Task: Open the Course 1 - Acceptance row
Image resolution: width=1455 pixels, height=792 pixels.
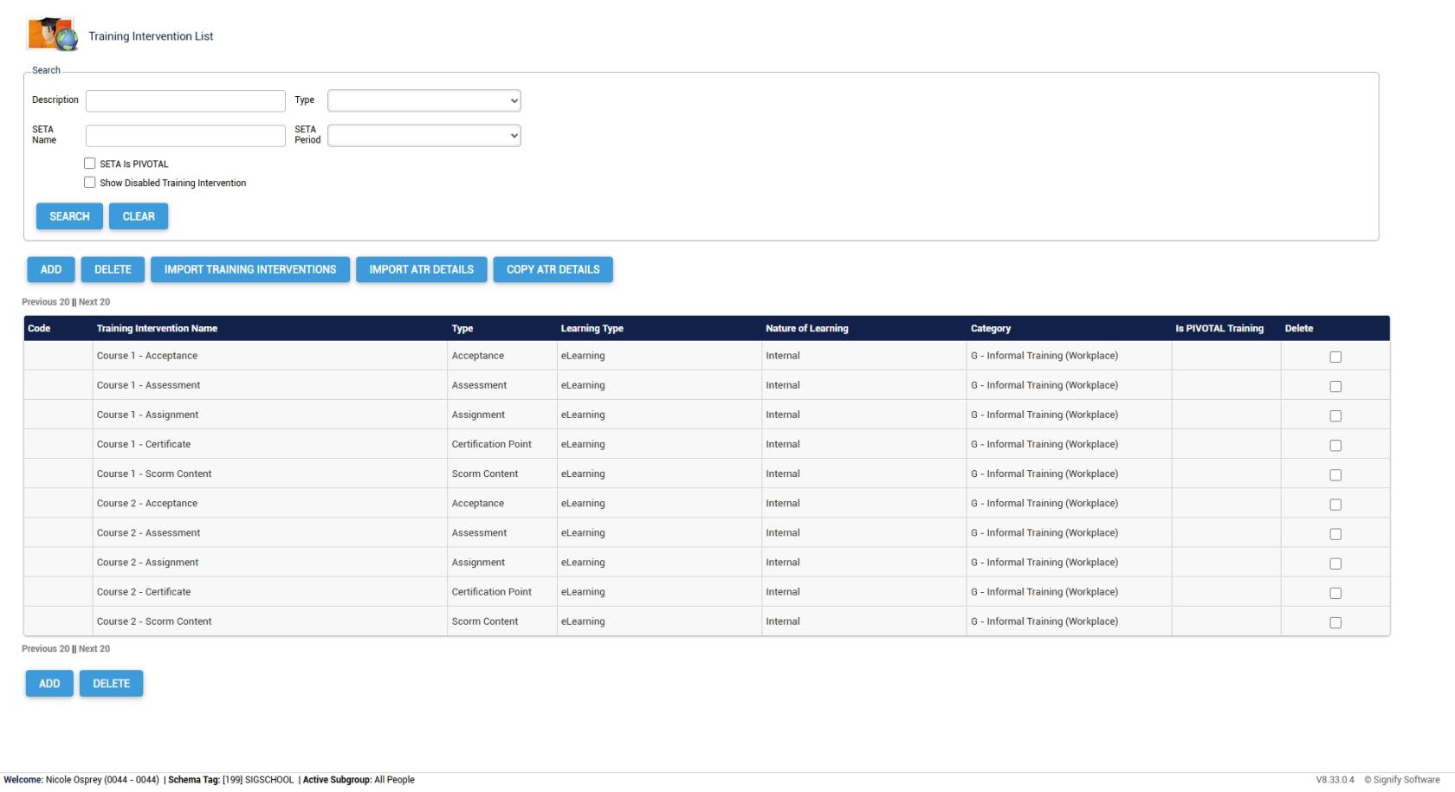Action: [x=707, y=356]
